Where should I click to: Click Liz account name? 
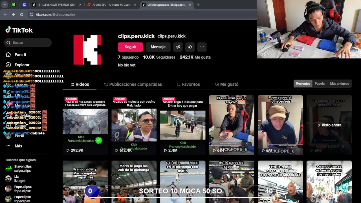coord(16,177)
